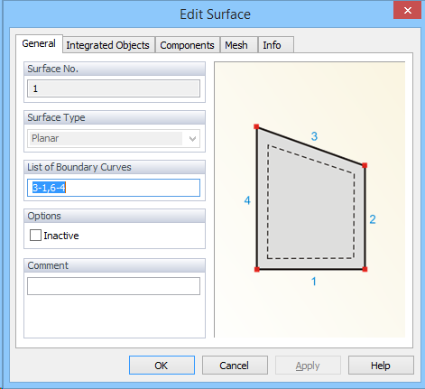
Task: Click the top-left red node in preview
Action: coord(256,126)
